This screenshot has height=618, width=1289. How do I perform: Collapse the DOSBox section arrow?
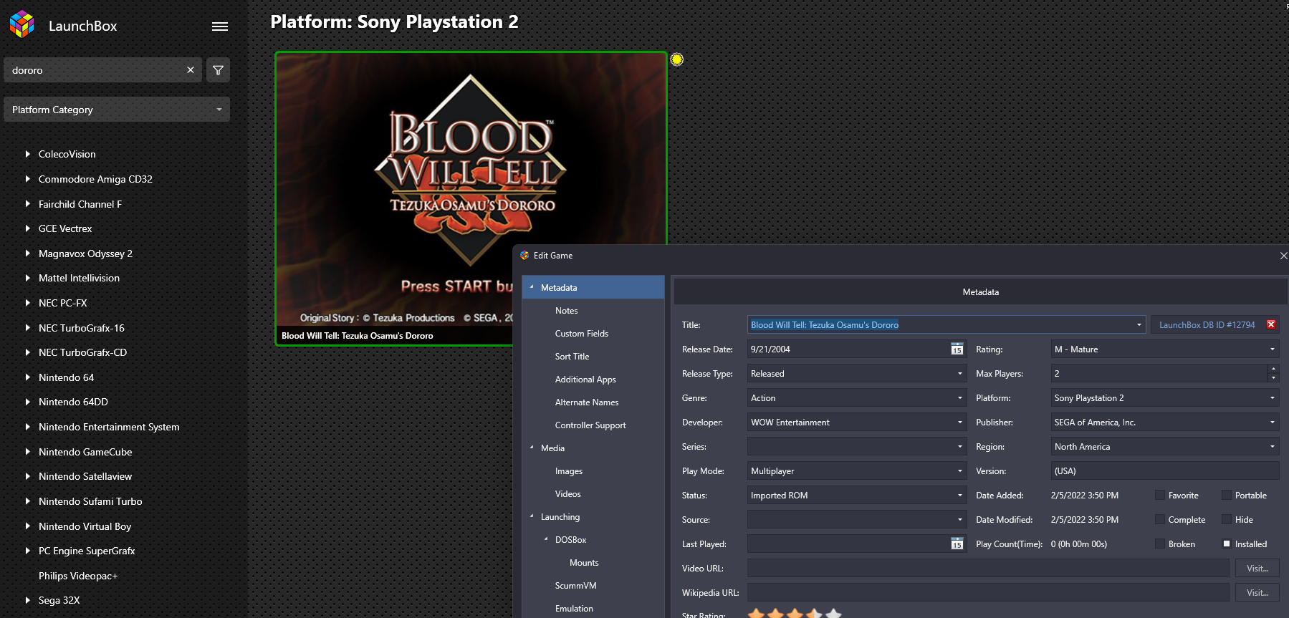546,539
